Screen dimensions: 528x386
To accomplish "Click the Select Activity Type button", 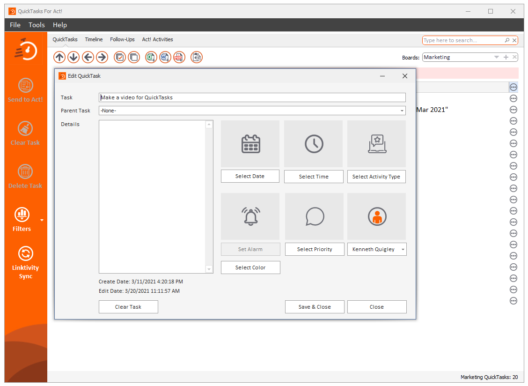I will pyautogui.click(x=376, y=177).
